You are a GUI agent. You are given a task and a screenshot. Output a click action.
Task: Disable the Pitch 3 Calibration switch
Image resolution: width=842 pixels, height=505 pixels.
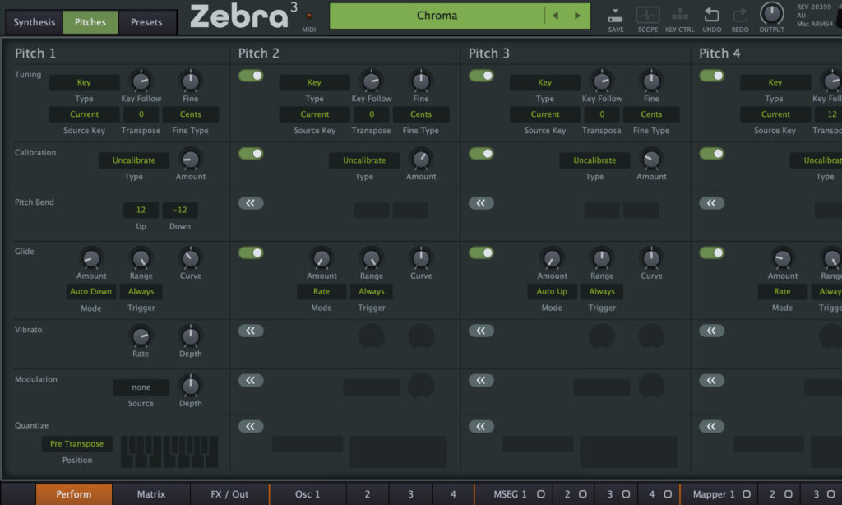(x=481, y=154)
